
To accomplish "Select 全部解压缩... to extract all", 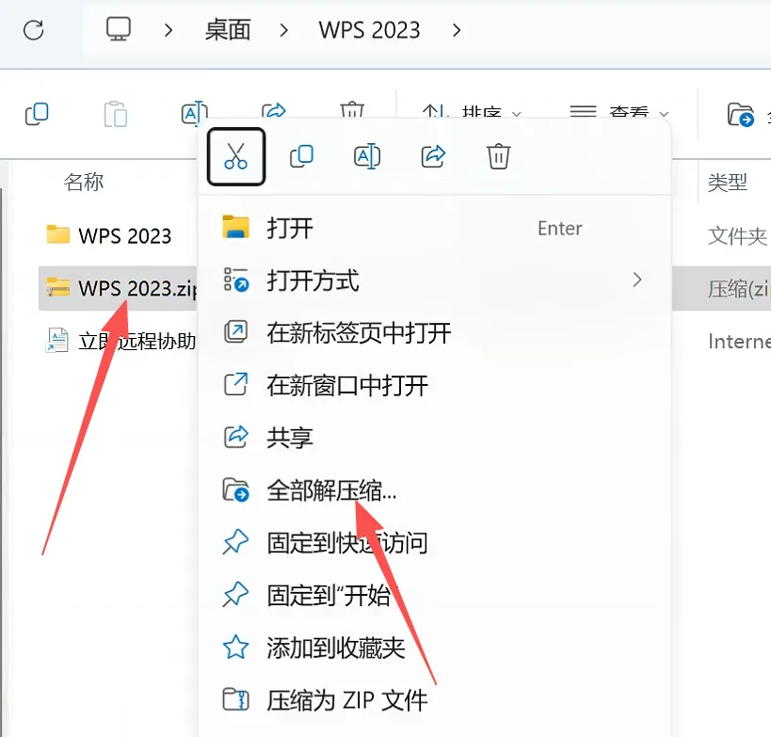I will [434, 490].
